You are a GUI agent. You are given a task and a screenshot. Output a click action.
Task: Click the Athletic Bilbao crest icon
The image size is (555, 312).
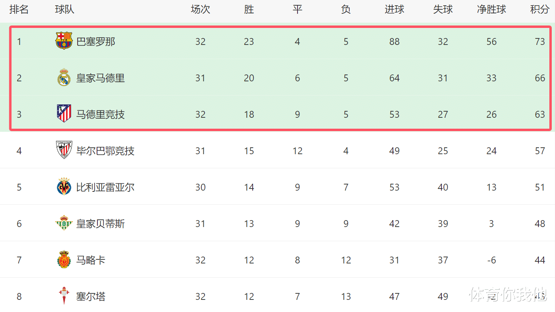64,150
